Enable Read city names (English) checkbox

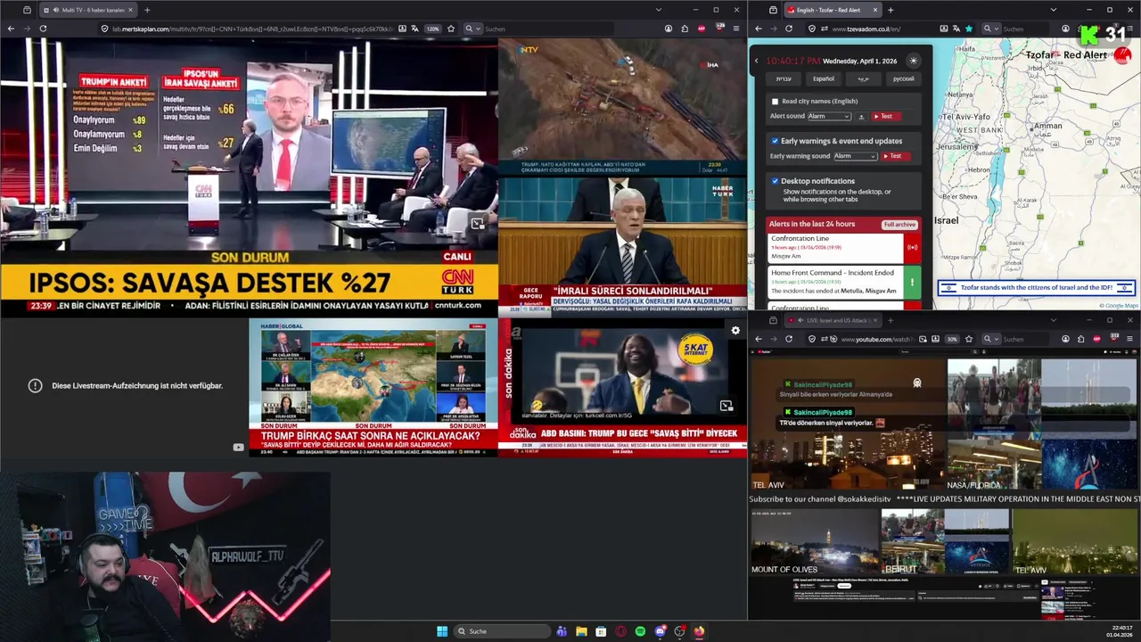point(775,102)
